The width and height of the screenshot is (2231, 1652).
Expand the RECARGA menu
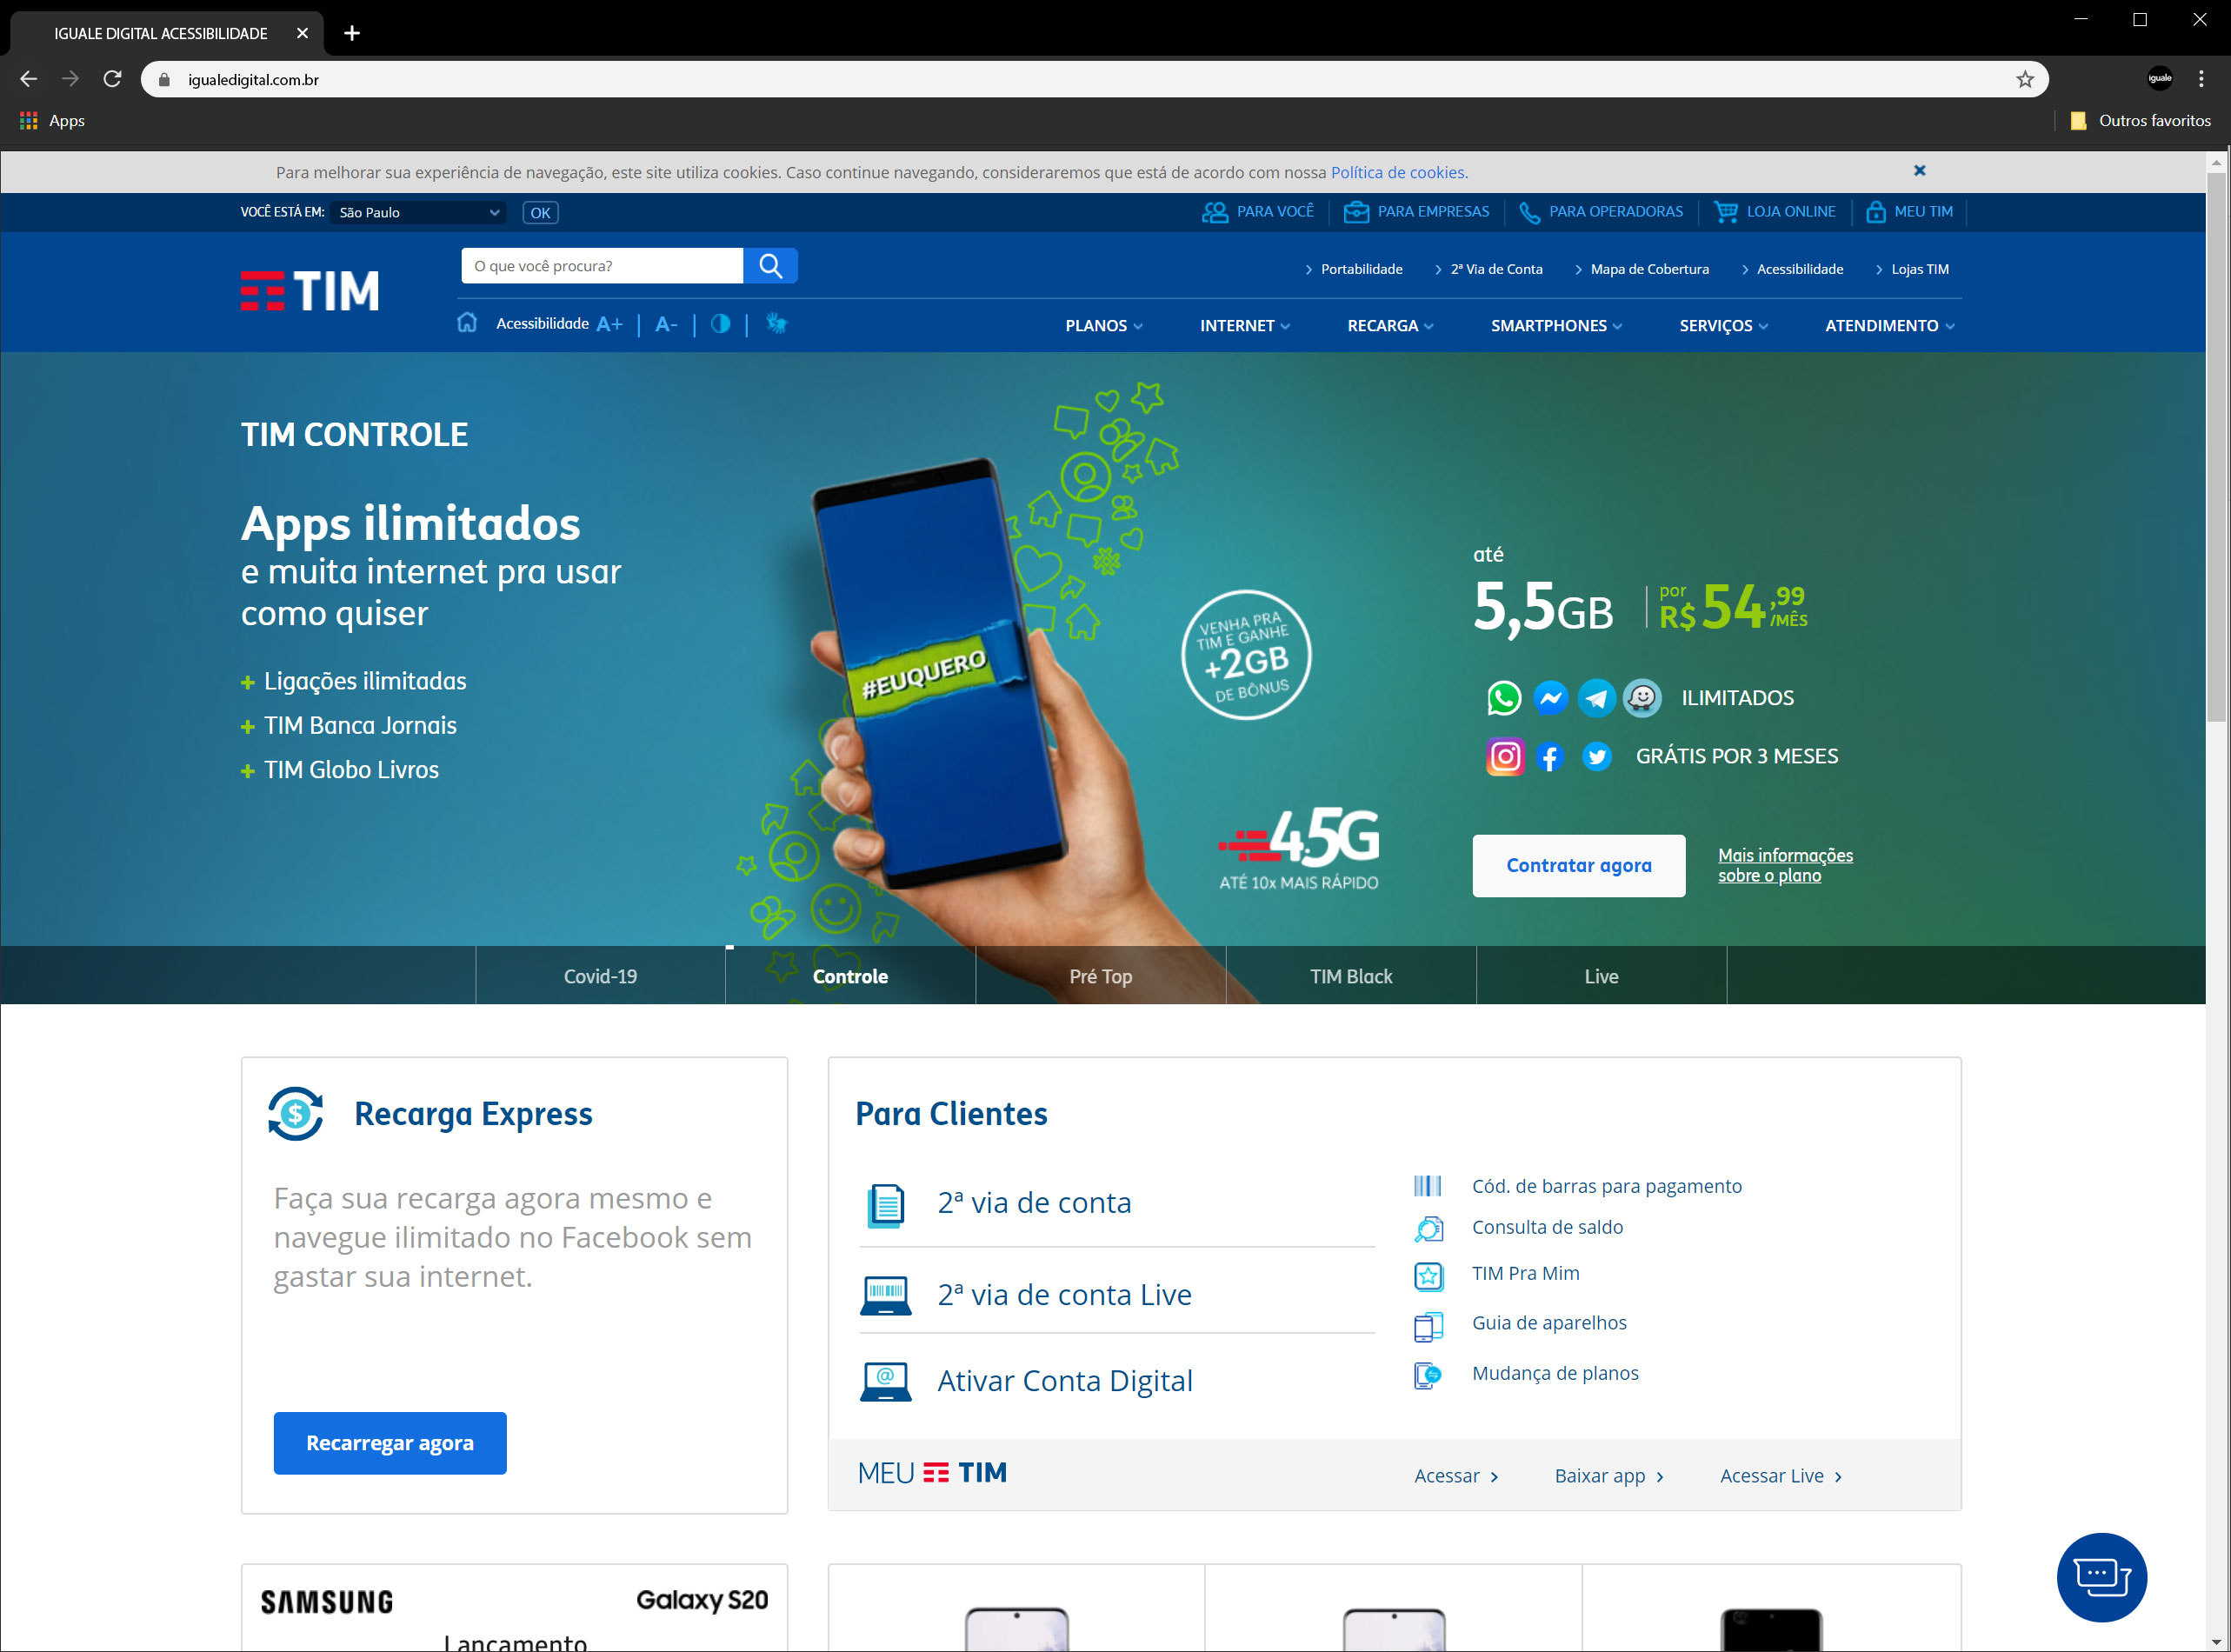point(1390,326)
